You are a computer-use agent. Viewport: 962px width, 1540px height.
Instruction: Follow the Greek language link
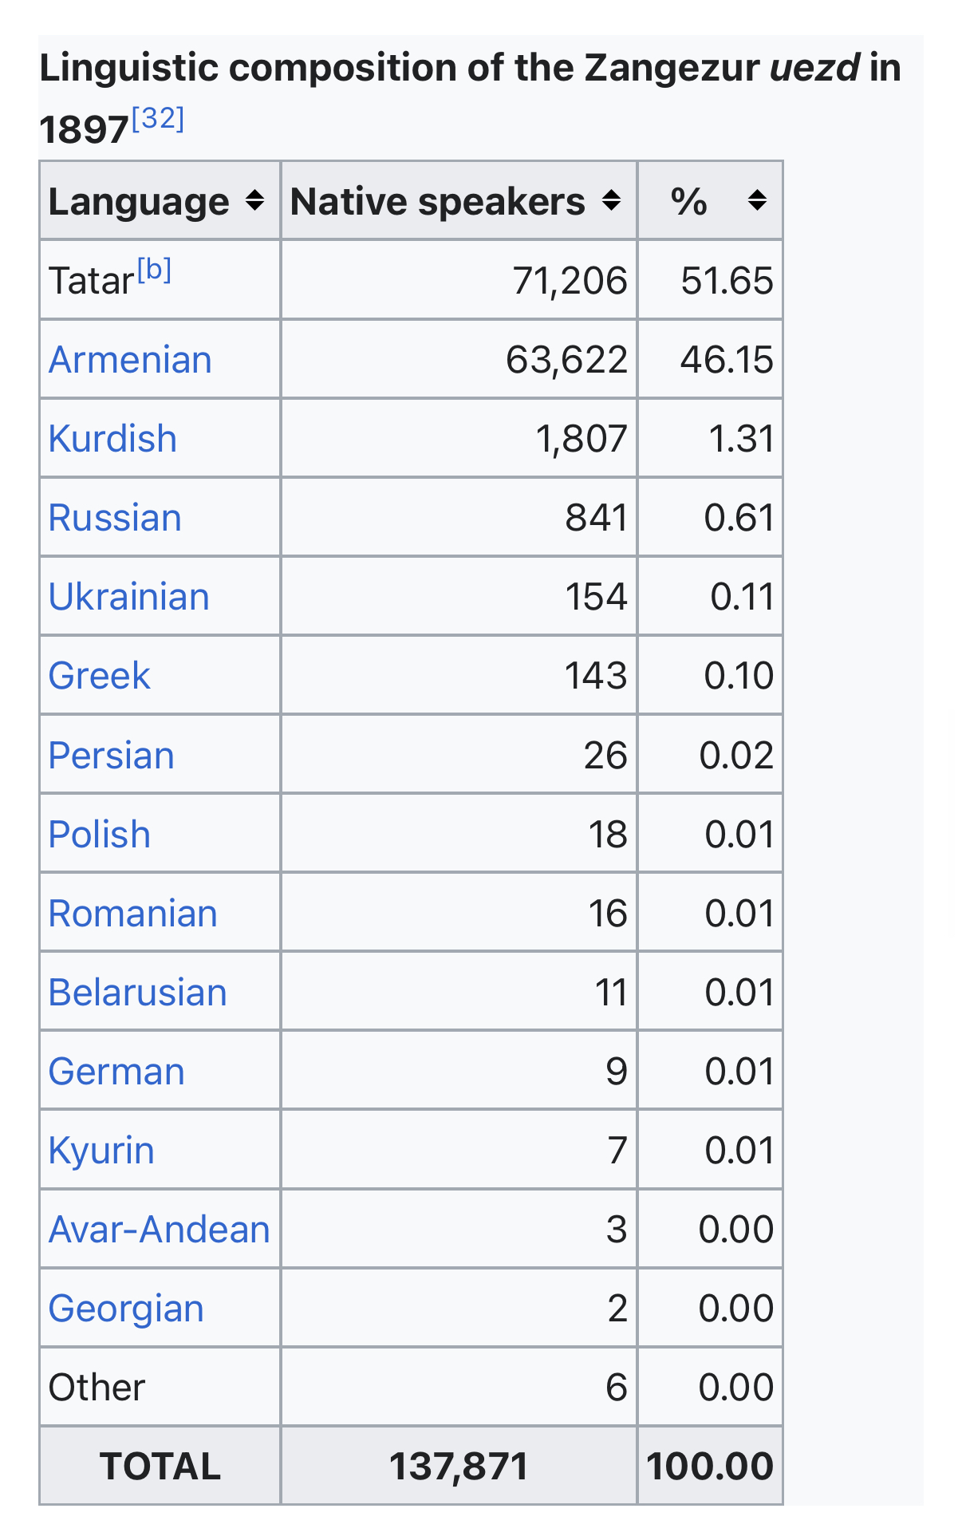(99, 676)
